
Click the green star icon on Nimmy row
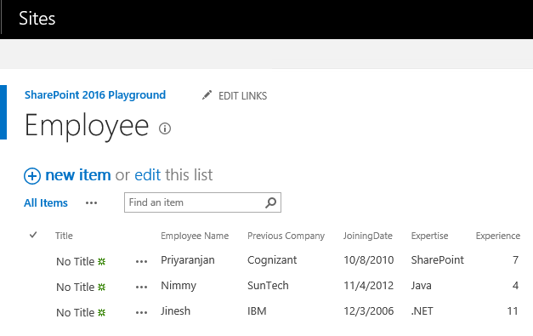tap(102, 287)
